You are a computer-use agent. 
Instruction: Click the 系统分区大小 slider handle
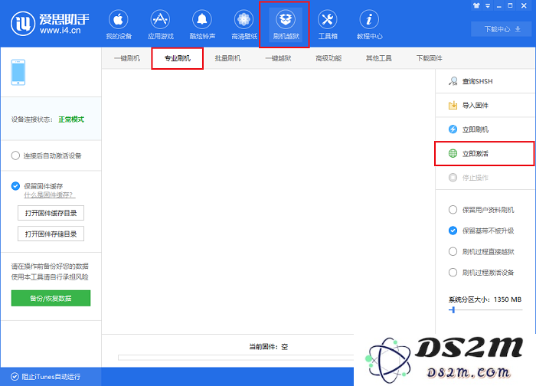pos(453,310)
